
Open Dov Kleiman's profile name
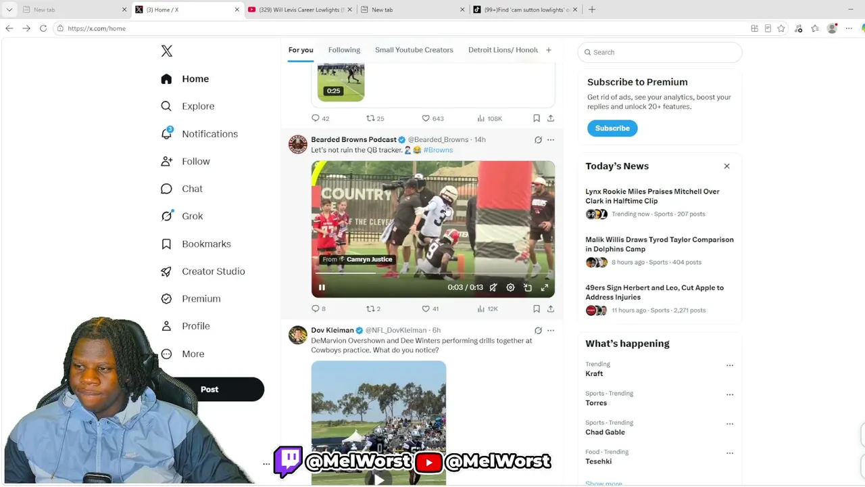point(332,331)
